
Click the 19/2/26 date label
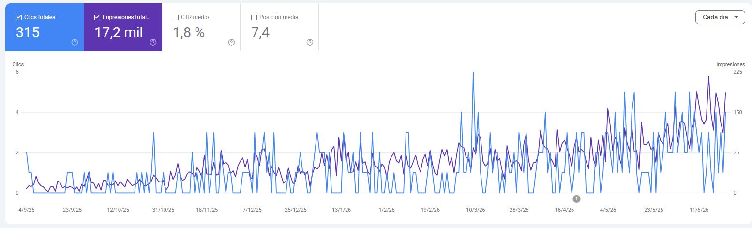coord(430,210)
